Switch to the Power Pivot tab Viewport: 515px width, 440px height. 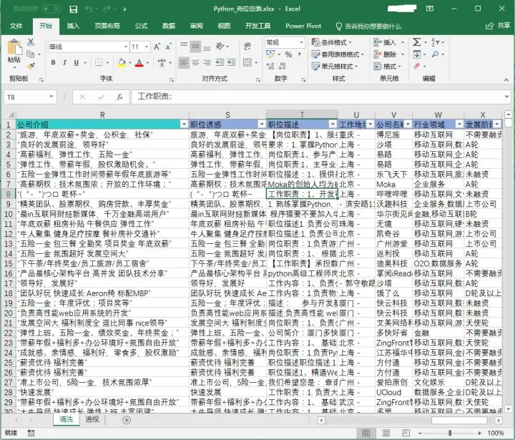click(x=303, y=26)
